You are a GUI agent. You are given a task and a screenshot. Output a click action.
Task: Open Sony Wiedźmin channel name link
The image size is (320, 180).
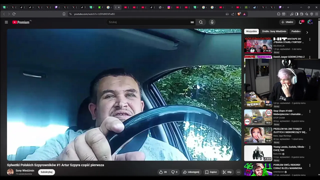point(25,170)
